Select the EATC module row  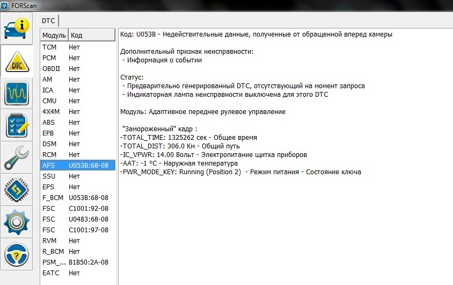pos(77,273)
